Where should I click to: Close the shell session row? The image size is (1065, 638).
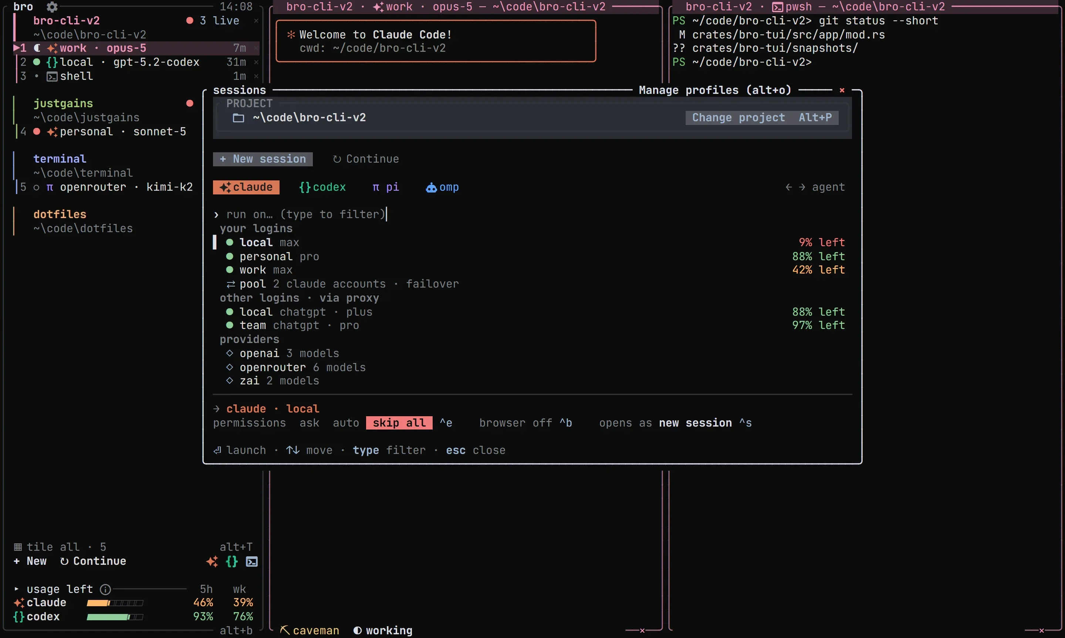(256, 76)
